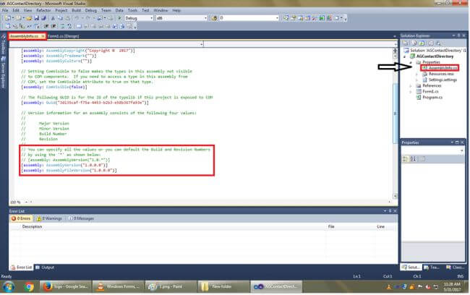Click the Open File folder icon

pyautogui.click(x=28, y=18)
